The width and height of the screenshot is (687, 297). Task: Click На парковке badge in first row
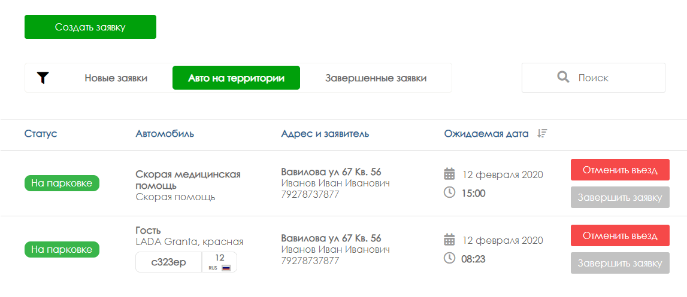[62, 183]
